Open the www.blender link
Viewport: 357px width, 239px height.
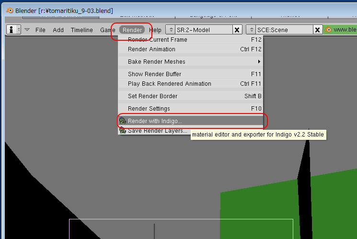click(x=345, y=30)
